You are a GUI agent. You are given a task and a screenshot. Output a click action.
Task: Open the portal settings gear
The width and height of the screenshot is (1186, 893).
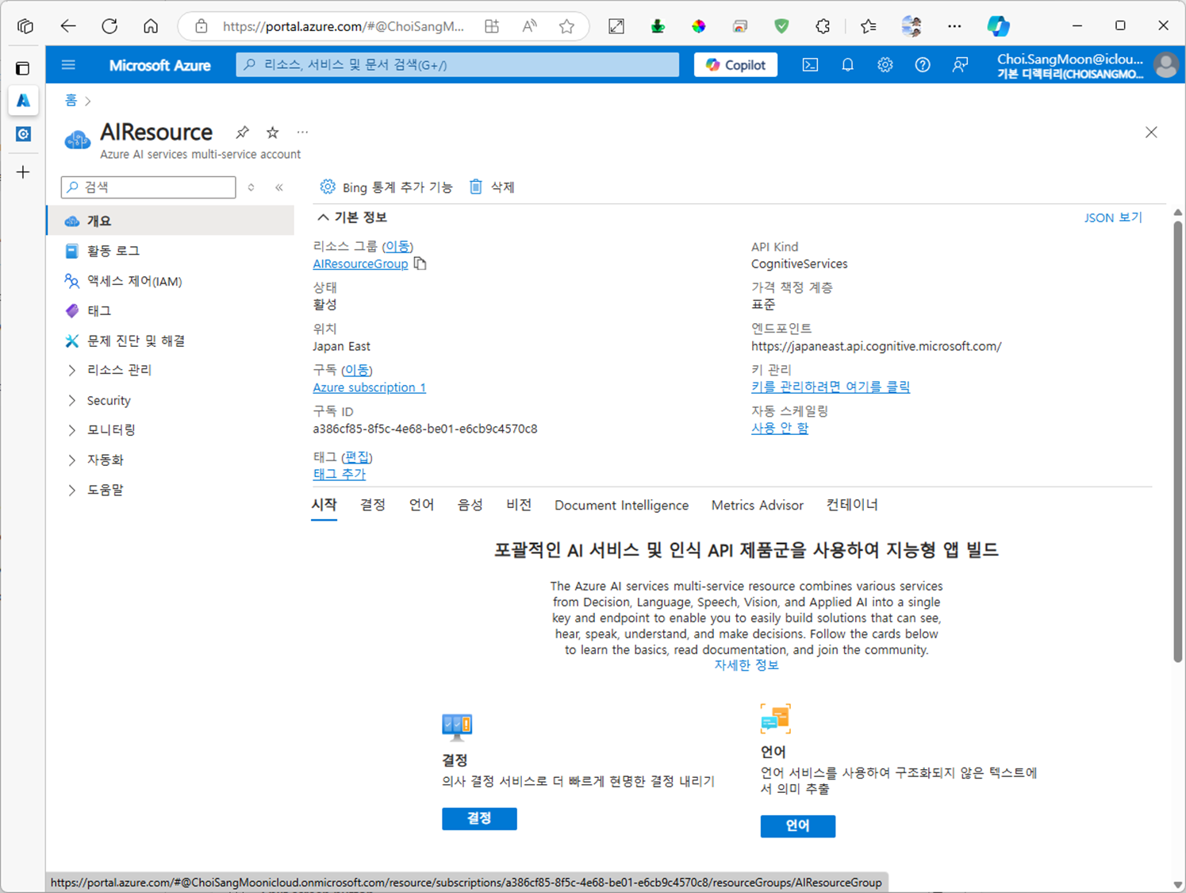click(x=885, y=65)
